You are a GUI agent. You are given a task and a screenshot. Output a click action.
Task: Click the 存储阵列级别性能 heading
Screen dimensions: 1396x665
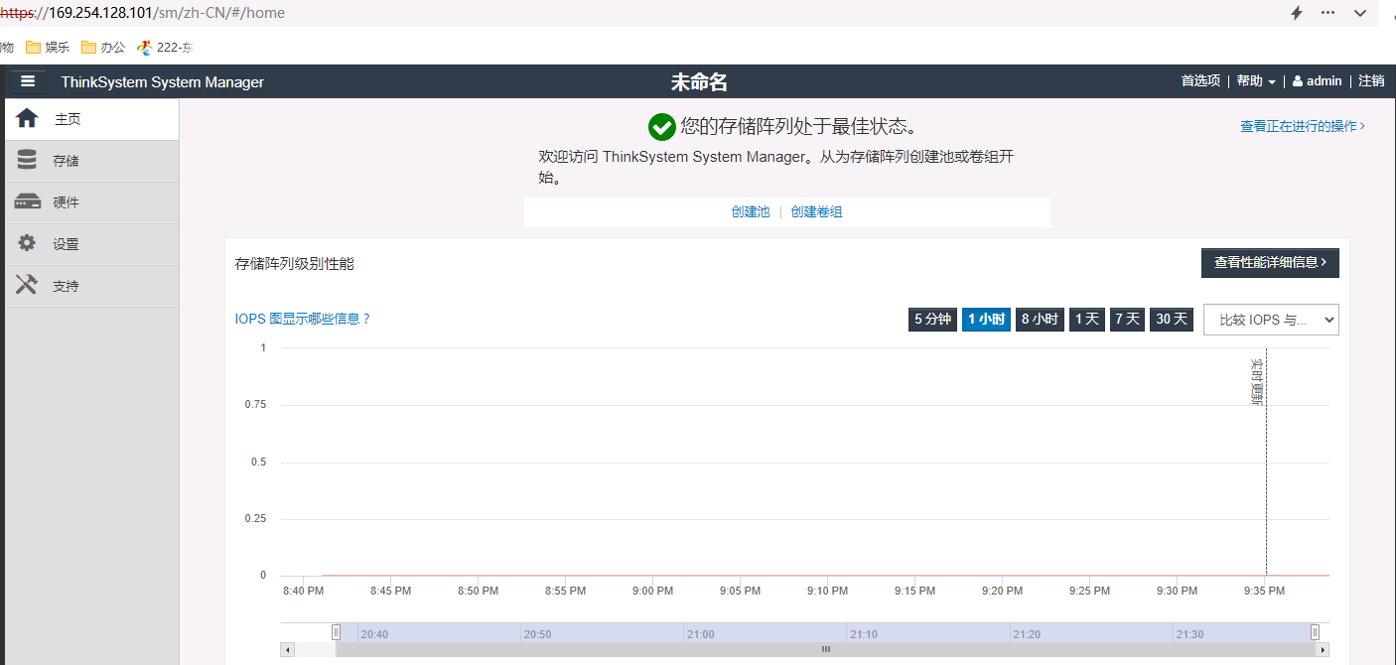(294, 263)
